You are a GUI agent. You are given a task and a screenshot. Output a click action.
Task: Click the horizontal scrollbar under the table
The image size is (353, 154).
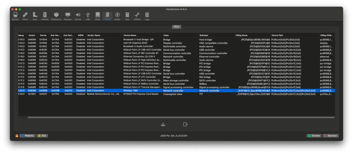point(181,117)
